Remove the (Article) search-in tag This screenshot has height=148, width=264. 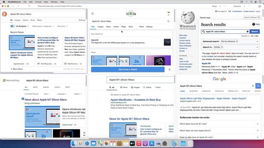(222, 47)
